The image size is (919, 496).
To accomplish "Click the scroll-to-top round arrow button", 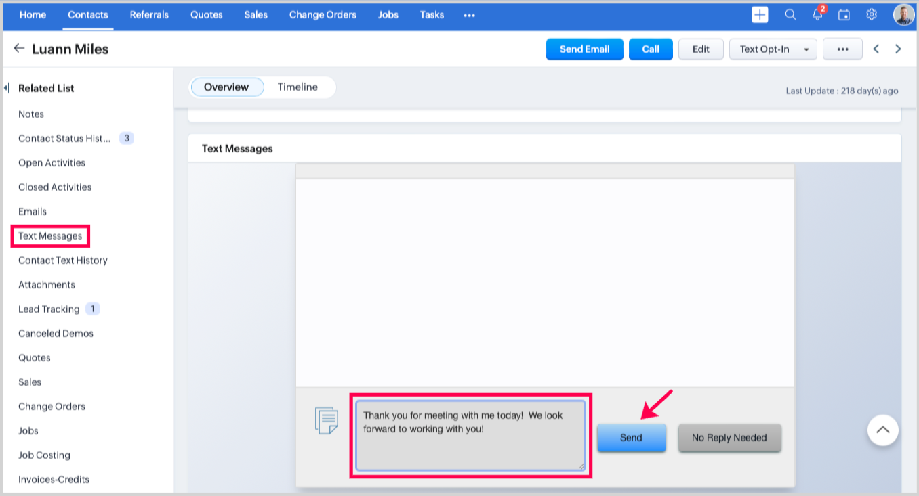I will (x=882, y=430).
